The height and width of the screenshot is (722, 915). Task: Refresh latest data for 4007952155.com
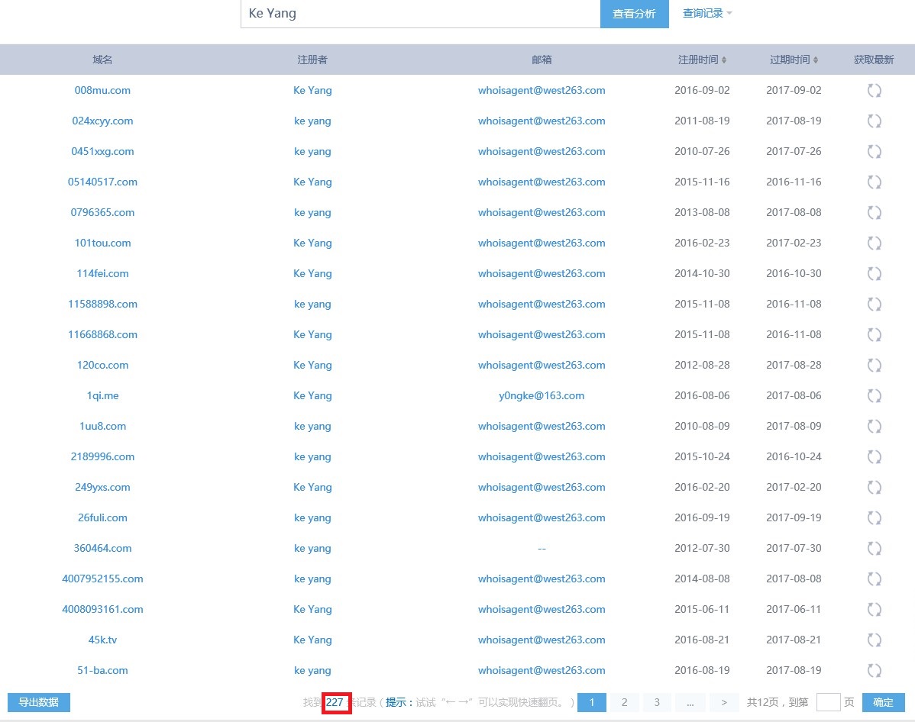tap(874, 579)
